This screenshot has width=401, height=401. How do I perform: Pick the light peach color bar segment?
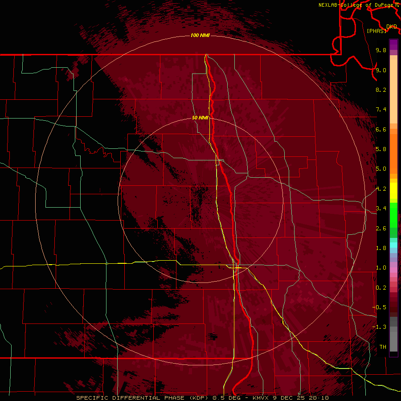pos(393,91)
